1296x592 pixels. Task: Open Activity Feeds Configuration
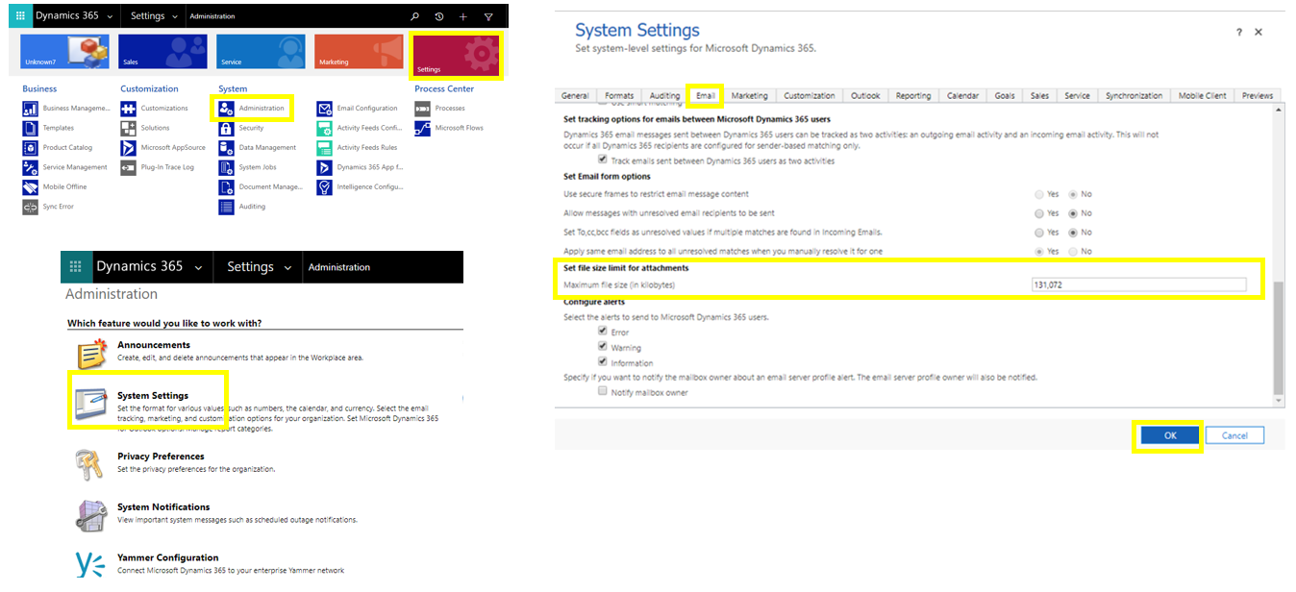click(x=361, y=128)
